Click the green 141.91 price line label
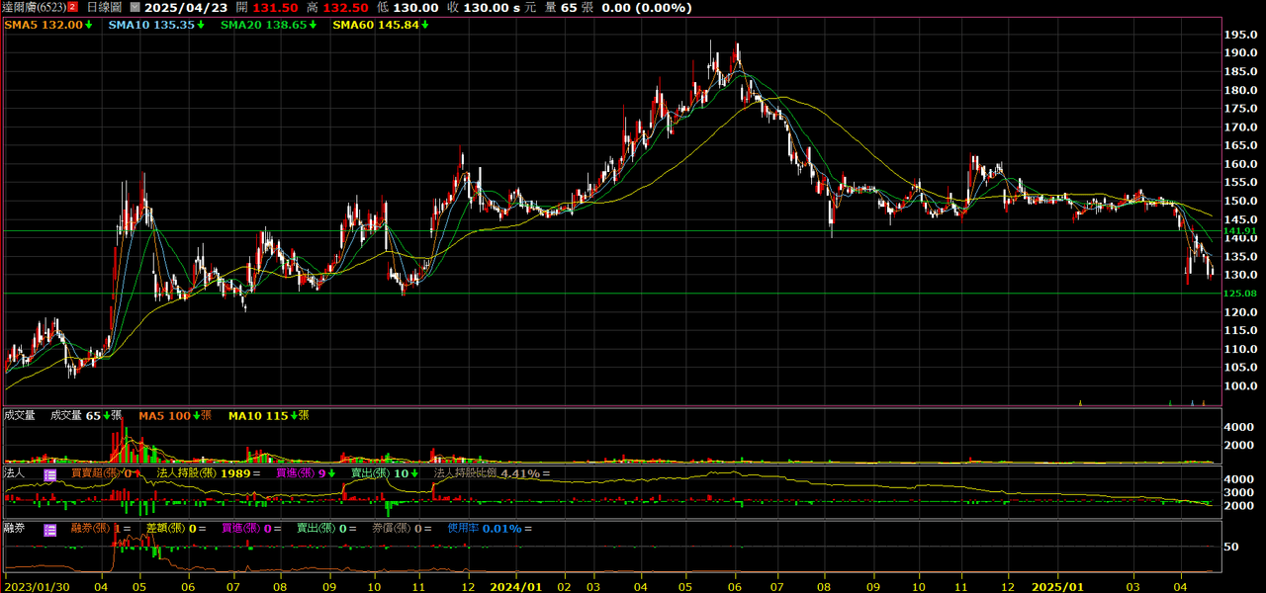The width and height of the screenshot is (1266, 593). (1239, 230)
